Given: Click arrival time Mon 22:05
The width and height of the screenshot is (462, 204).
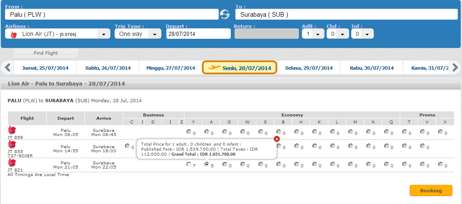Looking at the screenshot, I should click(x=104, y=167).
